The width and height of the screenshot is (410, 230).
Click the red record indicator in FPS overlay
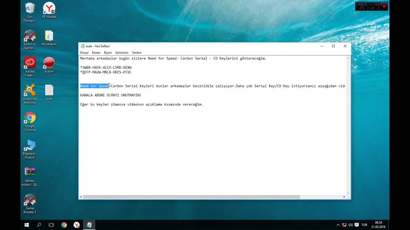384,6
